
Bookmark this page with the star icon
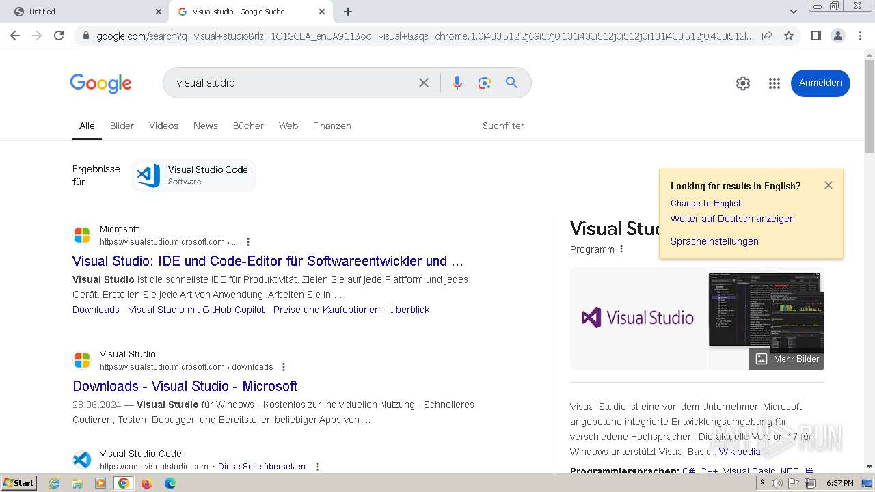789,36
